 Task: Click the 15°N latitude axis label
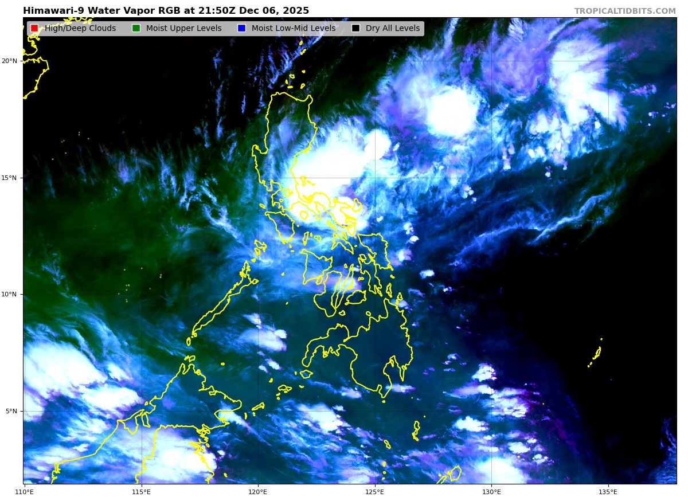coord(9,178)
